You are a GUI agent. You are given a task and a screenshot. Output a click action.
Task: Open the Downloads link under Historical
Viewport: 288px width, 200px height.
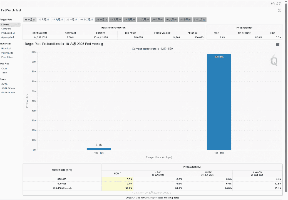(7, 53)
